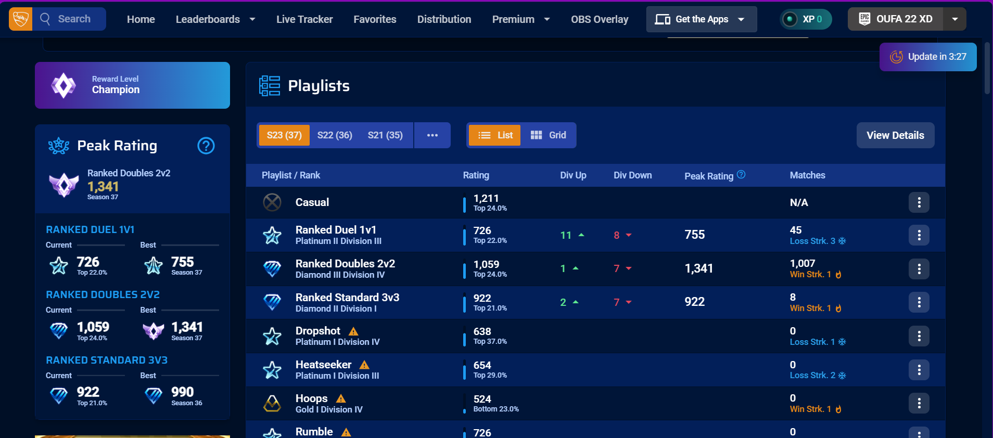
Task: Click the Ranked Standard 3v3 rating 922
Action: coord(482,298)
